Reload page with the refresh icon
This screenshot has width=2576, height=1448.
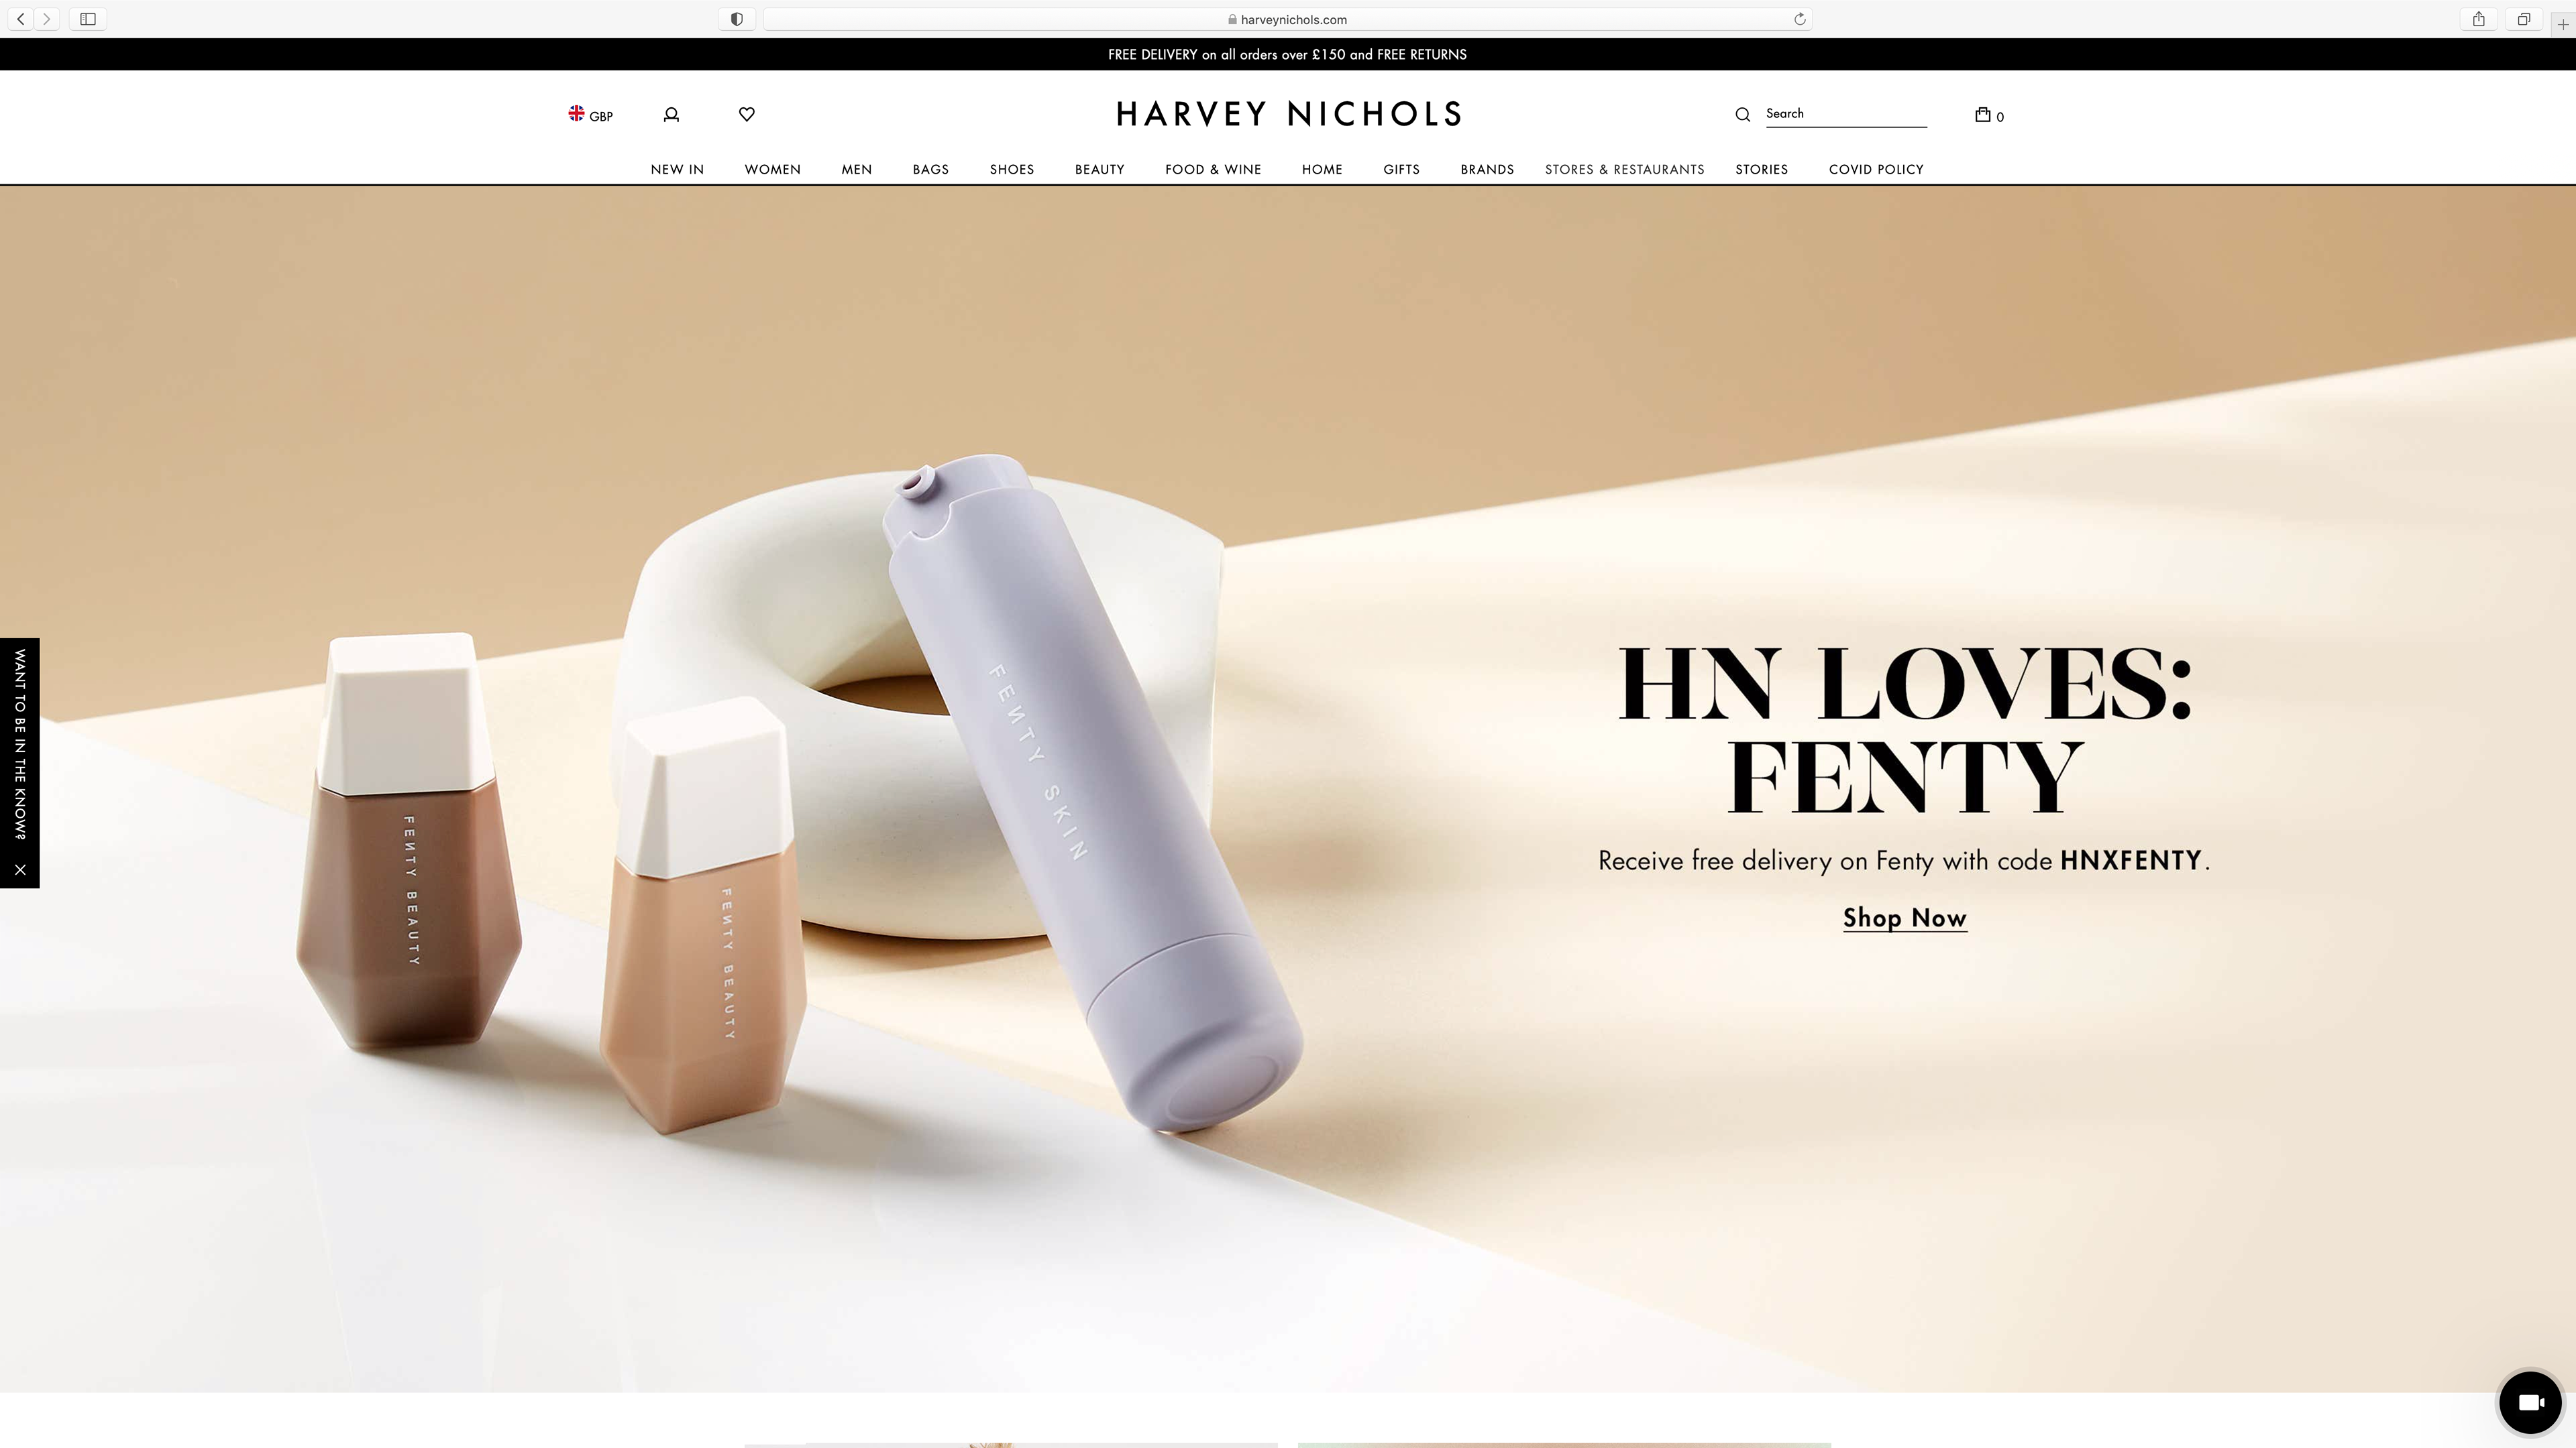[x=1799, y=19]
